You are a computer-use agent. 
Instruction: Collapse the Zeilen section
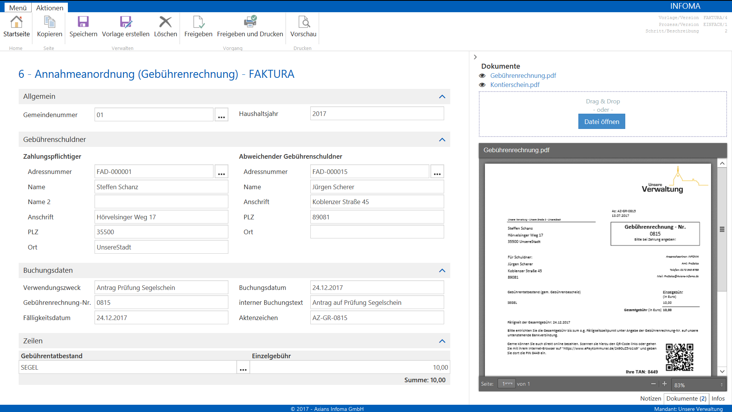click(442, 341)
